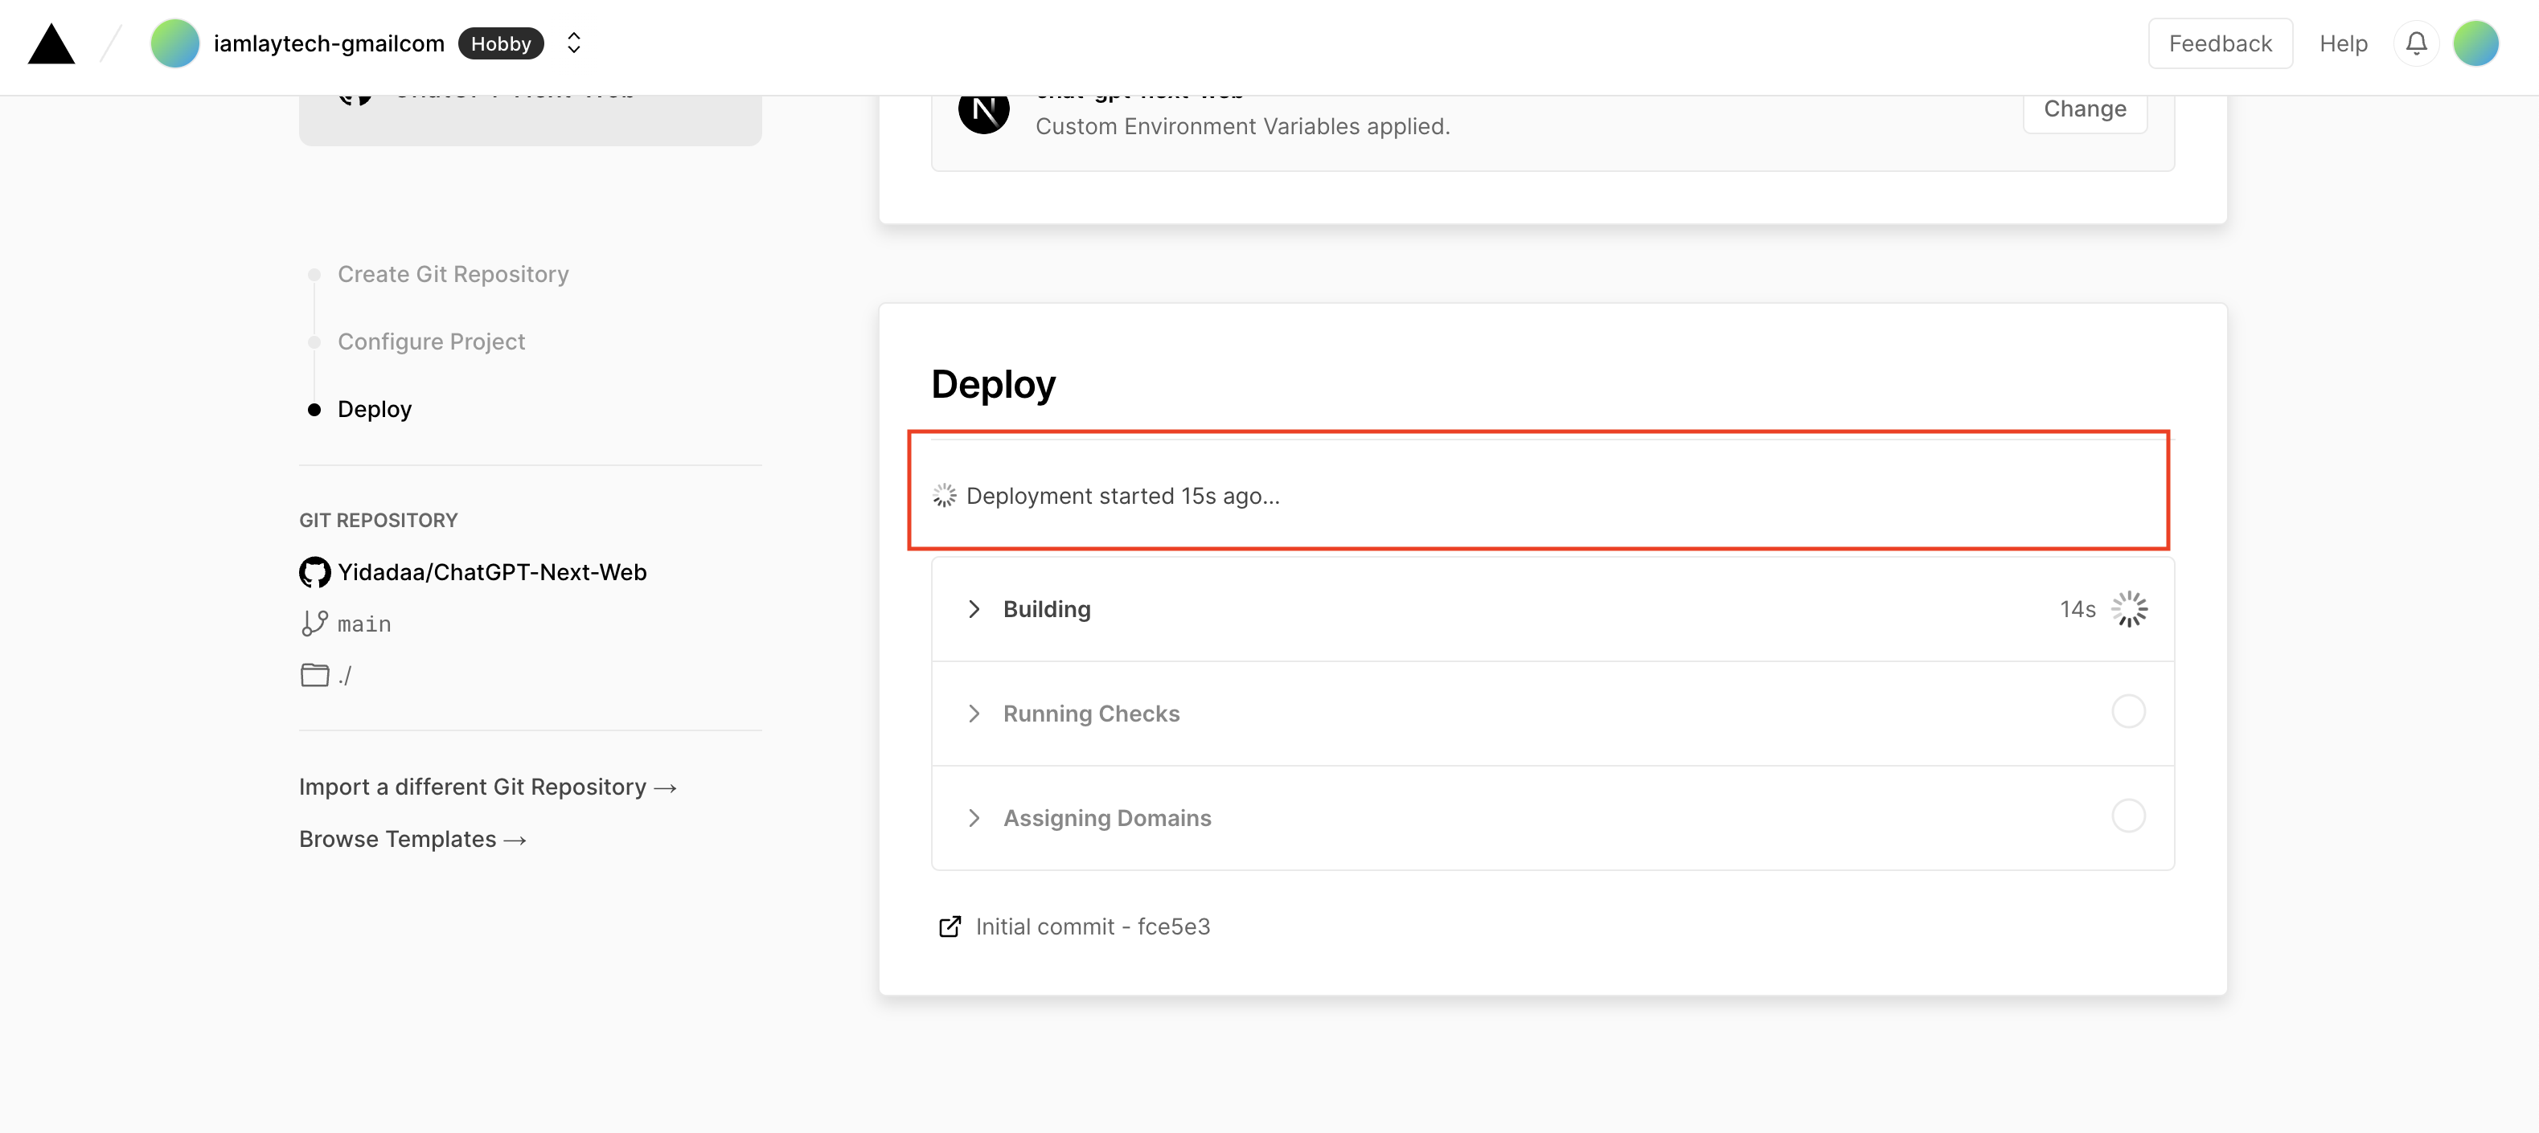
Task: Click the Assigning Domains status circle
Action: click(x=2128, y=816)
